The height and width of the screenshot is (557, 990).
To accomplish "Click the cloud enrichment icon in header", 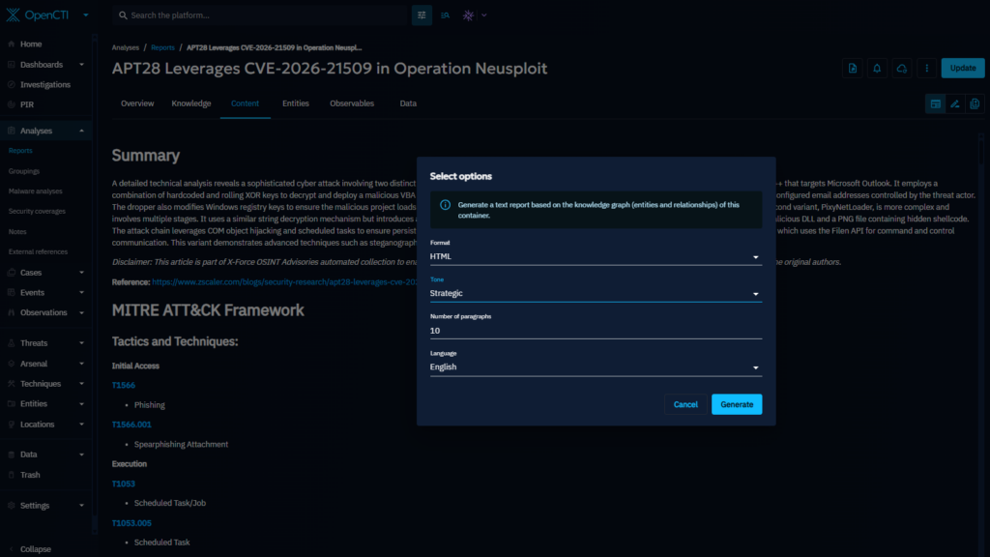I will (x=902, y=69).
